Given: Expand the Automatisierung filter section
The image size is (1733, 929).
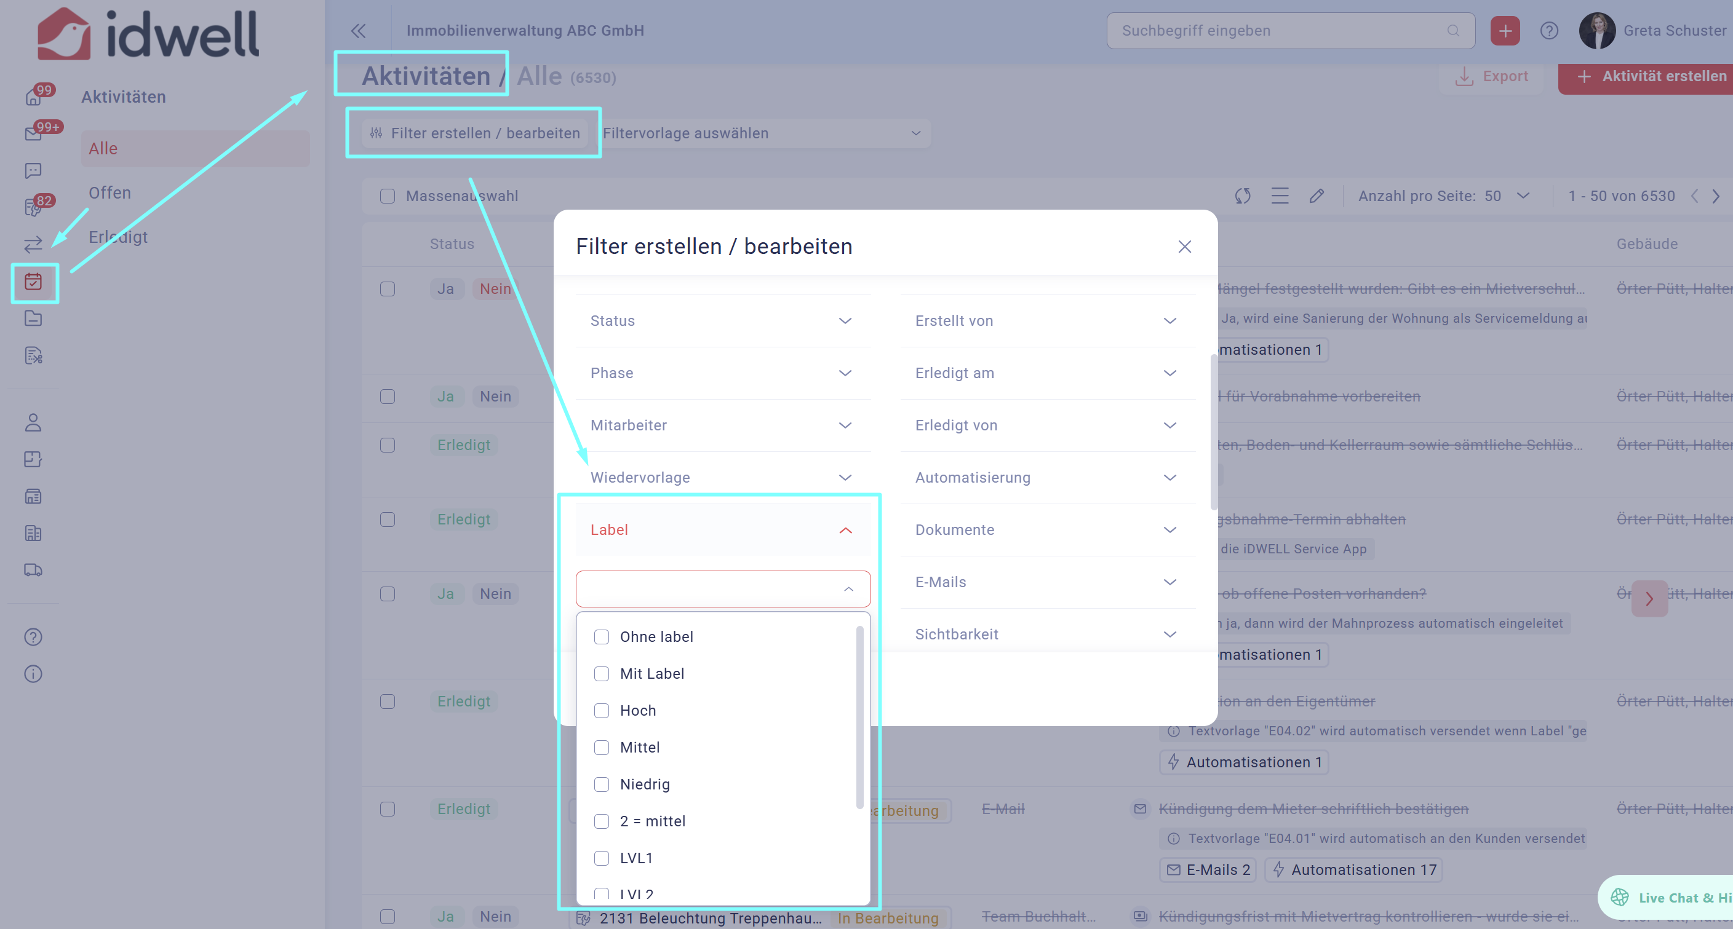Looking at the screenshot, I should (1047, 477).
